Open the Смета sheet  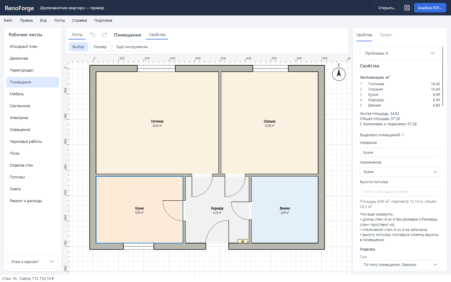[x=33, y=189]
